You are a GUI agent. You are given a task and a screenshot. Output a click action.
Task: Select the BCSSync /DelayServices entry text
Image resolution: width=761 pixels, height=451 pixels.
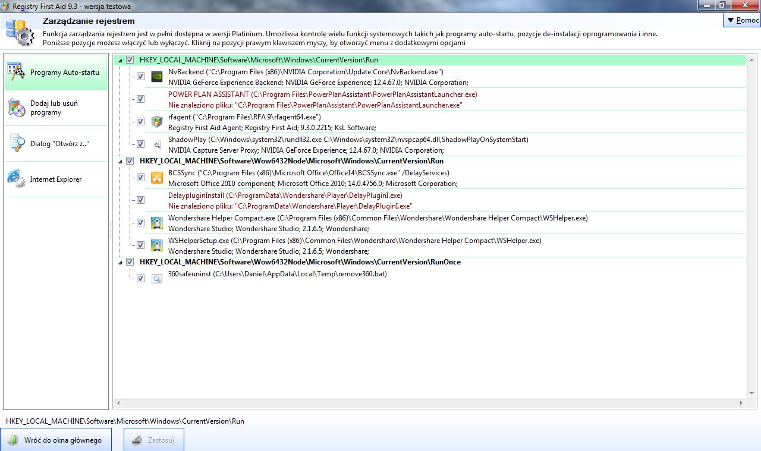pos(309,173)
